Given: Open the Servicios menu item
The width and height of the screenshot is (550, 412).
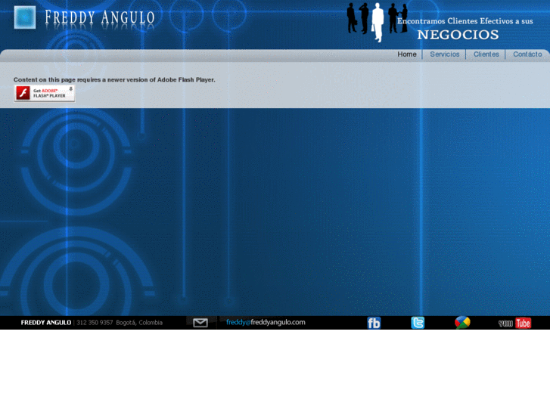Looking at the screenshot, I should (444, 54).
